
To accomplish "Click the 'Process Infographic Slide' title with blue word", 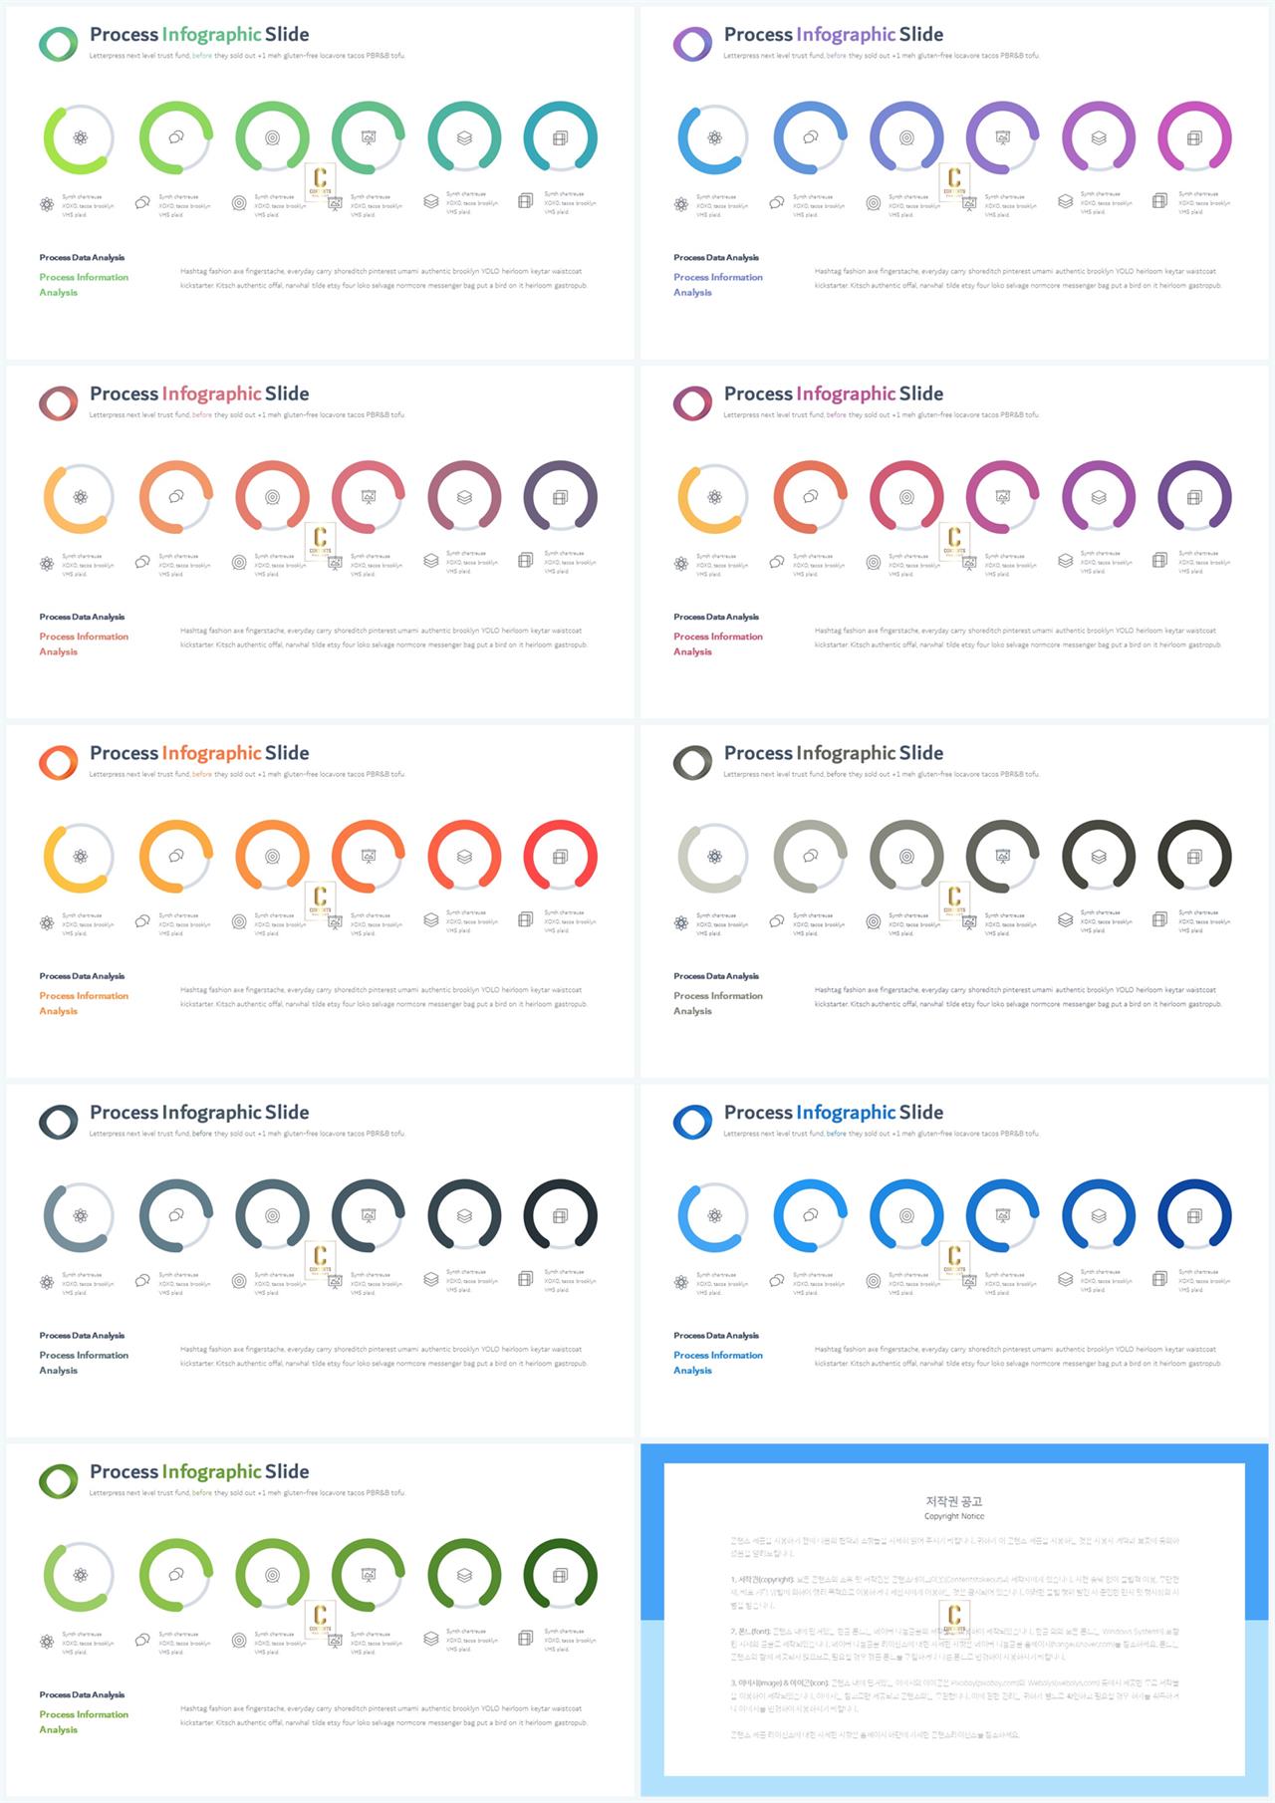I will coord(834,1112).
